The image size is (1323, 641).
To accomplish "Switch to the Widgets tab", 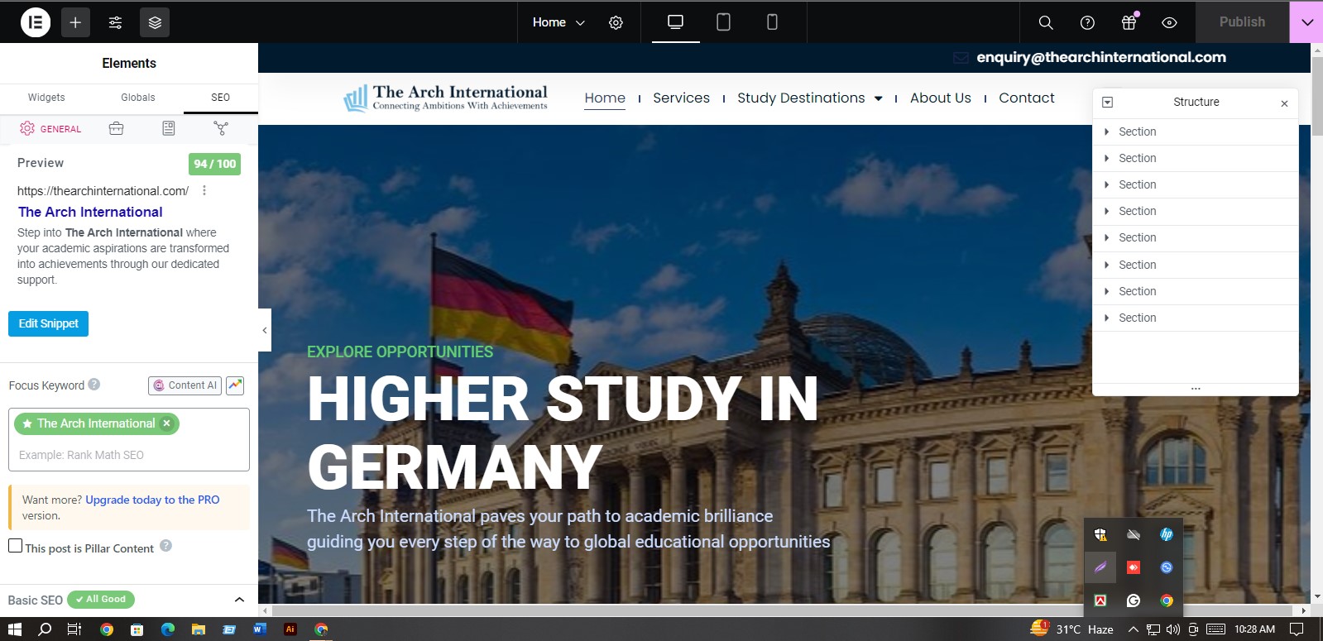I will 46,98.
